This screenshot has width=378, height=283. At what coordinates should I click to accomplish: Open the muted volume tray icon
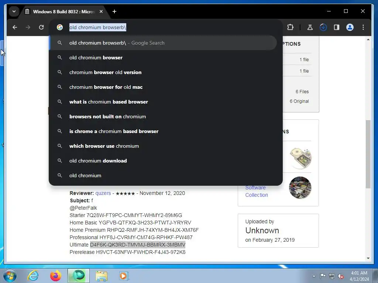(x=341, y=276)
